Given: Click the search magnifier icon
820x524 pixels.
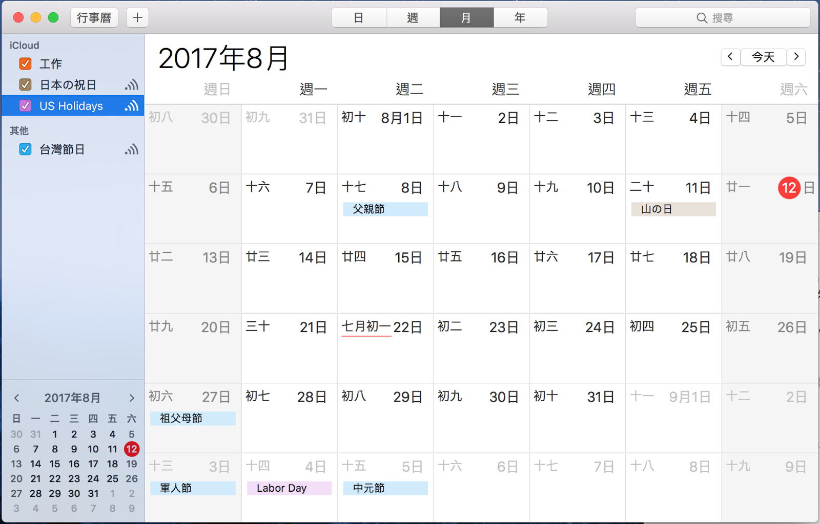Looking at the screenshot, I should coord(702,18).
